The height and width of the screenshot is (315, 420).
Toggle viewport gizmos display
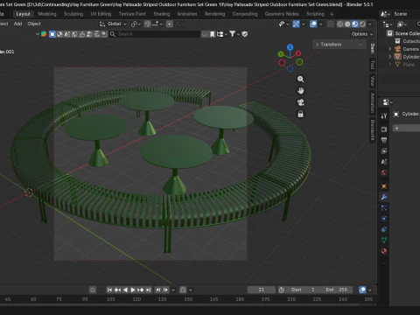pyautogui.click(x=296, y=24)
